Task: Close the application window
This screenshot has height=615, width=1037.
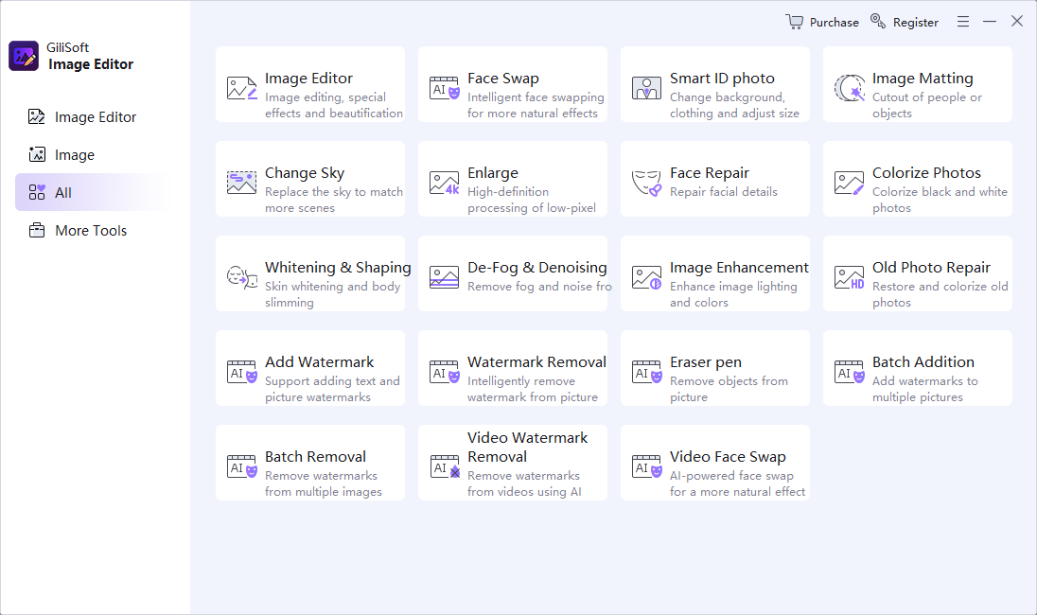Action: click(1017, 21)
